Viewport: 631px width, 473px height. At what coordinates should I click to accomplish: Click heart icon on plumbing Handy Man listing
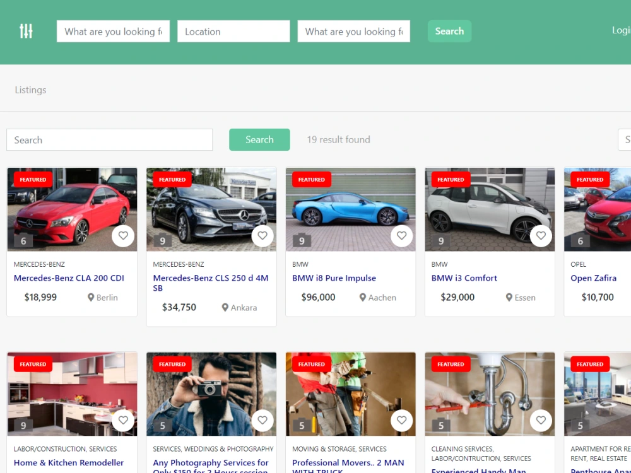[541, 420]
